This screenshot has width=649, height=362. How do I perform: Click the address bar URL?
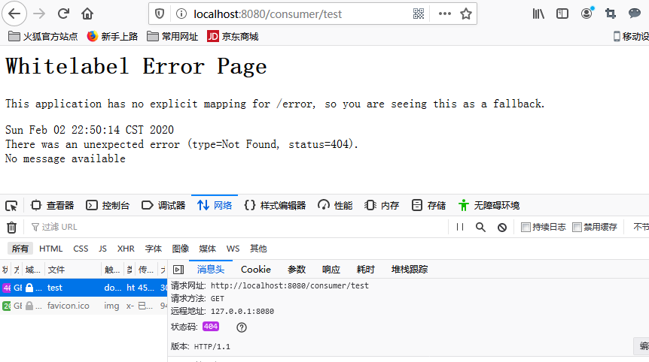tap(267, 14)
